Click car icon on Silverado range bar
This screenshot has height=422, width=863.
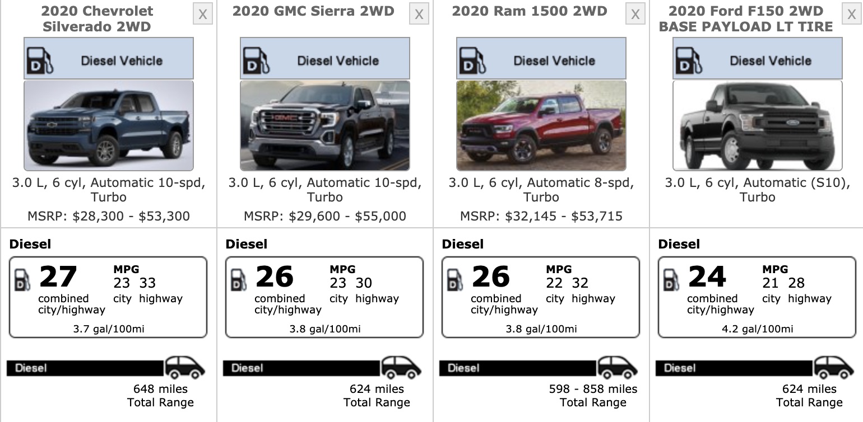coord(185,367)
